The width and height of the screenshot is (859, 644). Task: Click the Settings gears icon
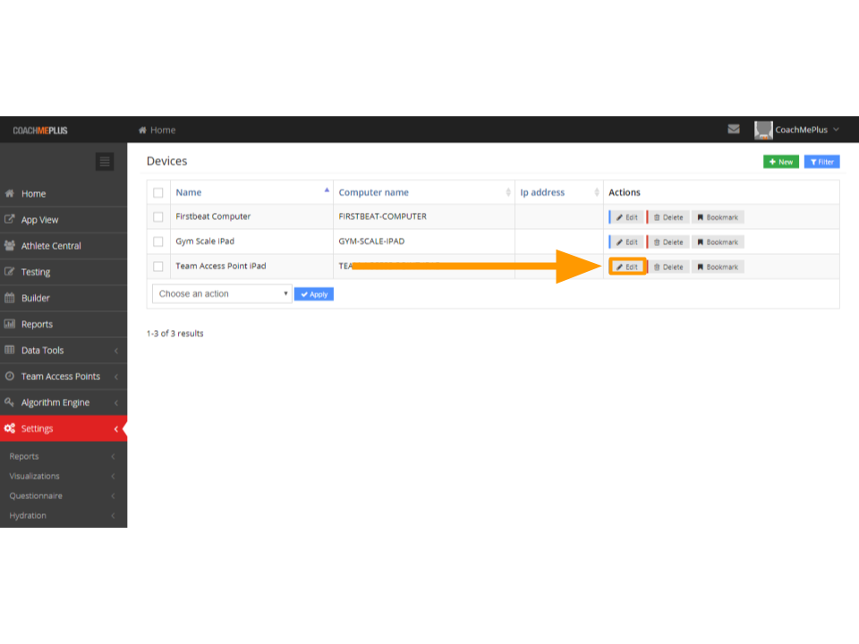(9, 428)
